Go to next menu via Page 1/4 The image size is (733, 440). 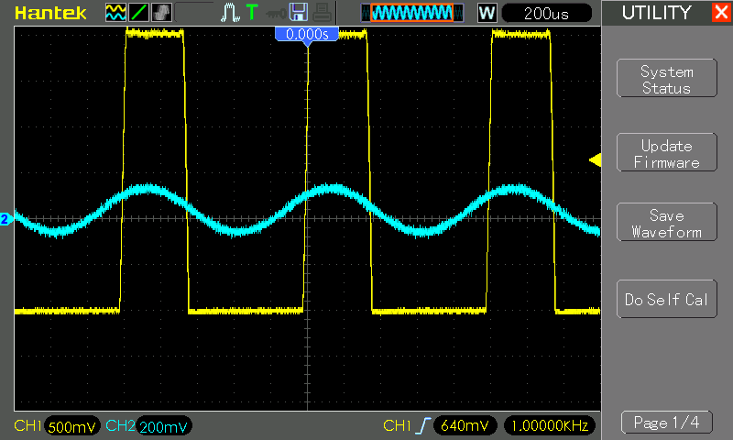[667, 423]
